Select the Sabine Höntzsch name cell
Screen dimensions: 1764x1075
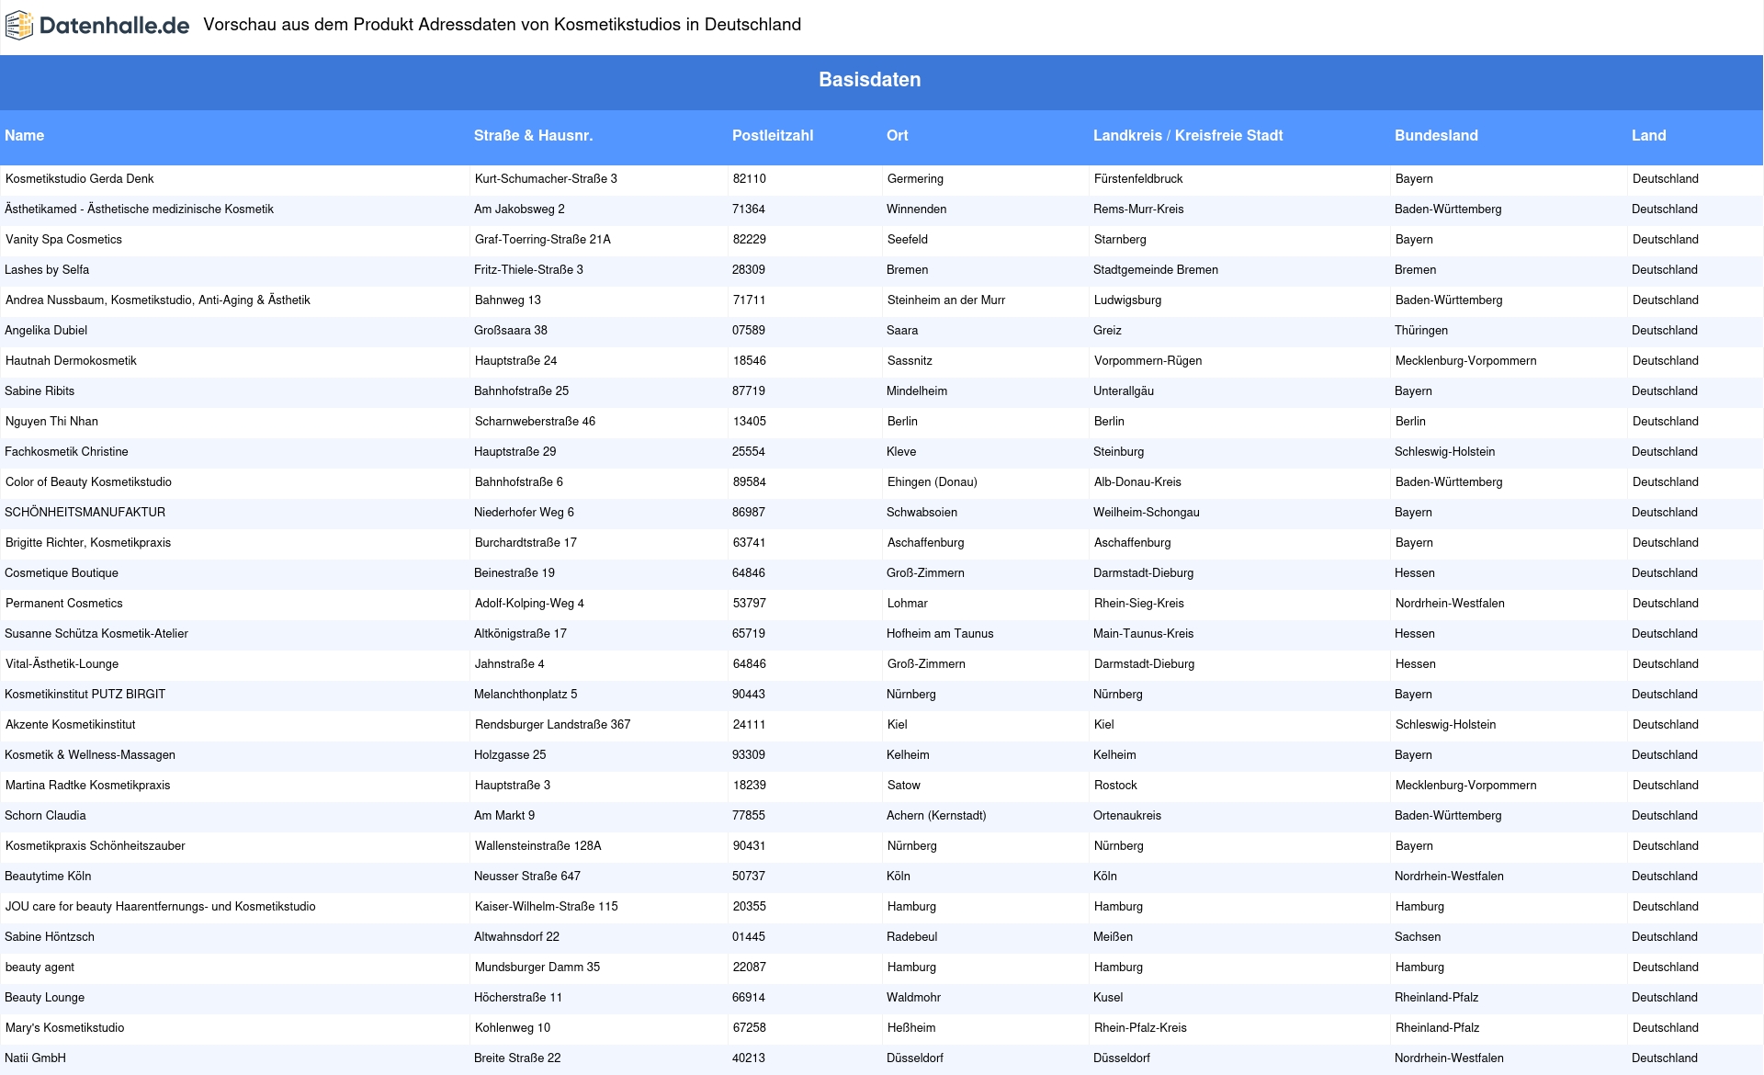(50, 937)
